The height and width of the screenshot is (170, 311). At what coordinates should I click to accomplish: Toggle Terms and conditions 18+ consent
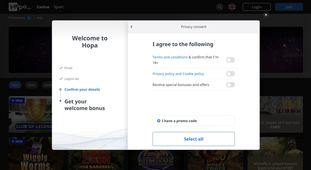[x=230, y=60]
